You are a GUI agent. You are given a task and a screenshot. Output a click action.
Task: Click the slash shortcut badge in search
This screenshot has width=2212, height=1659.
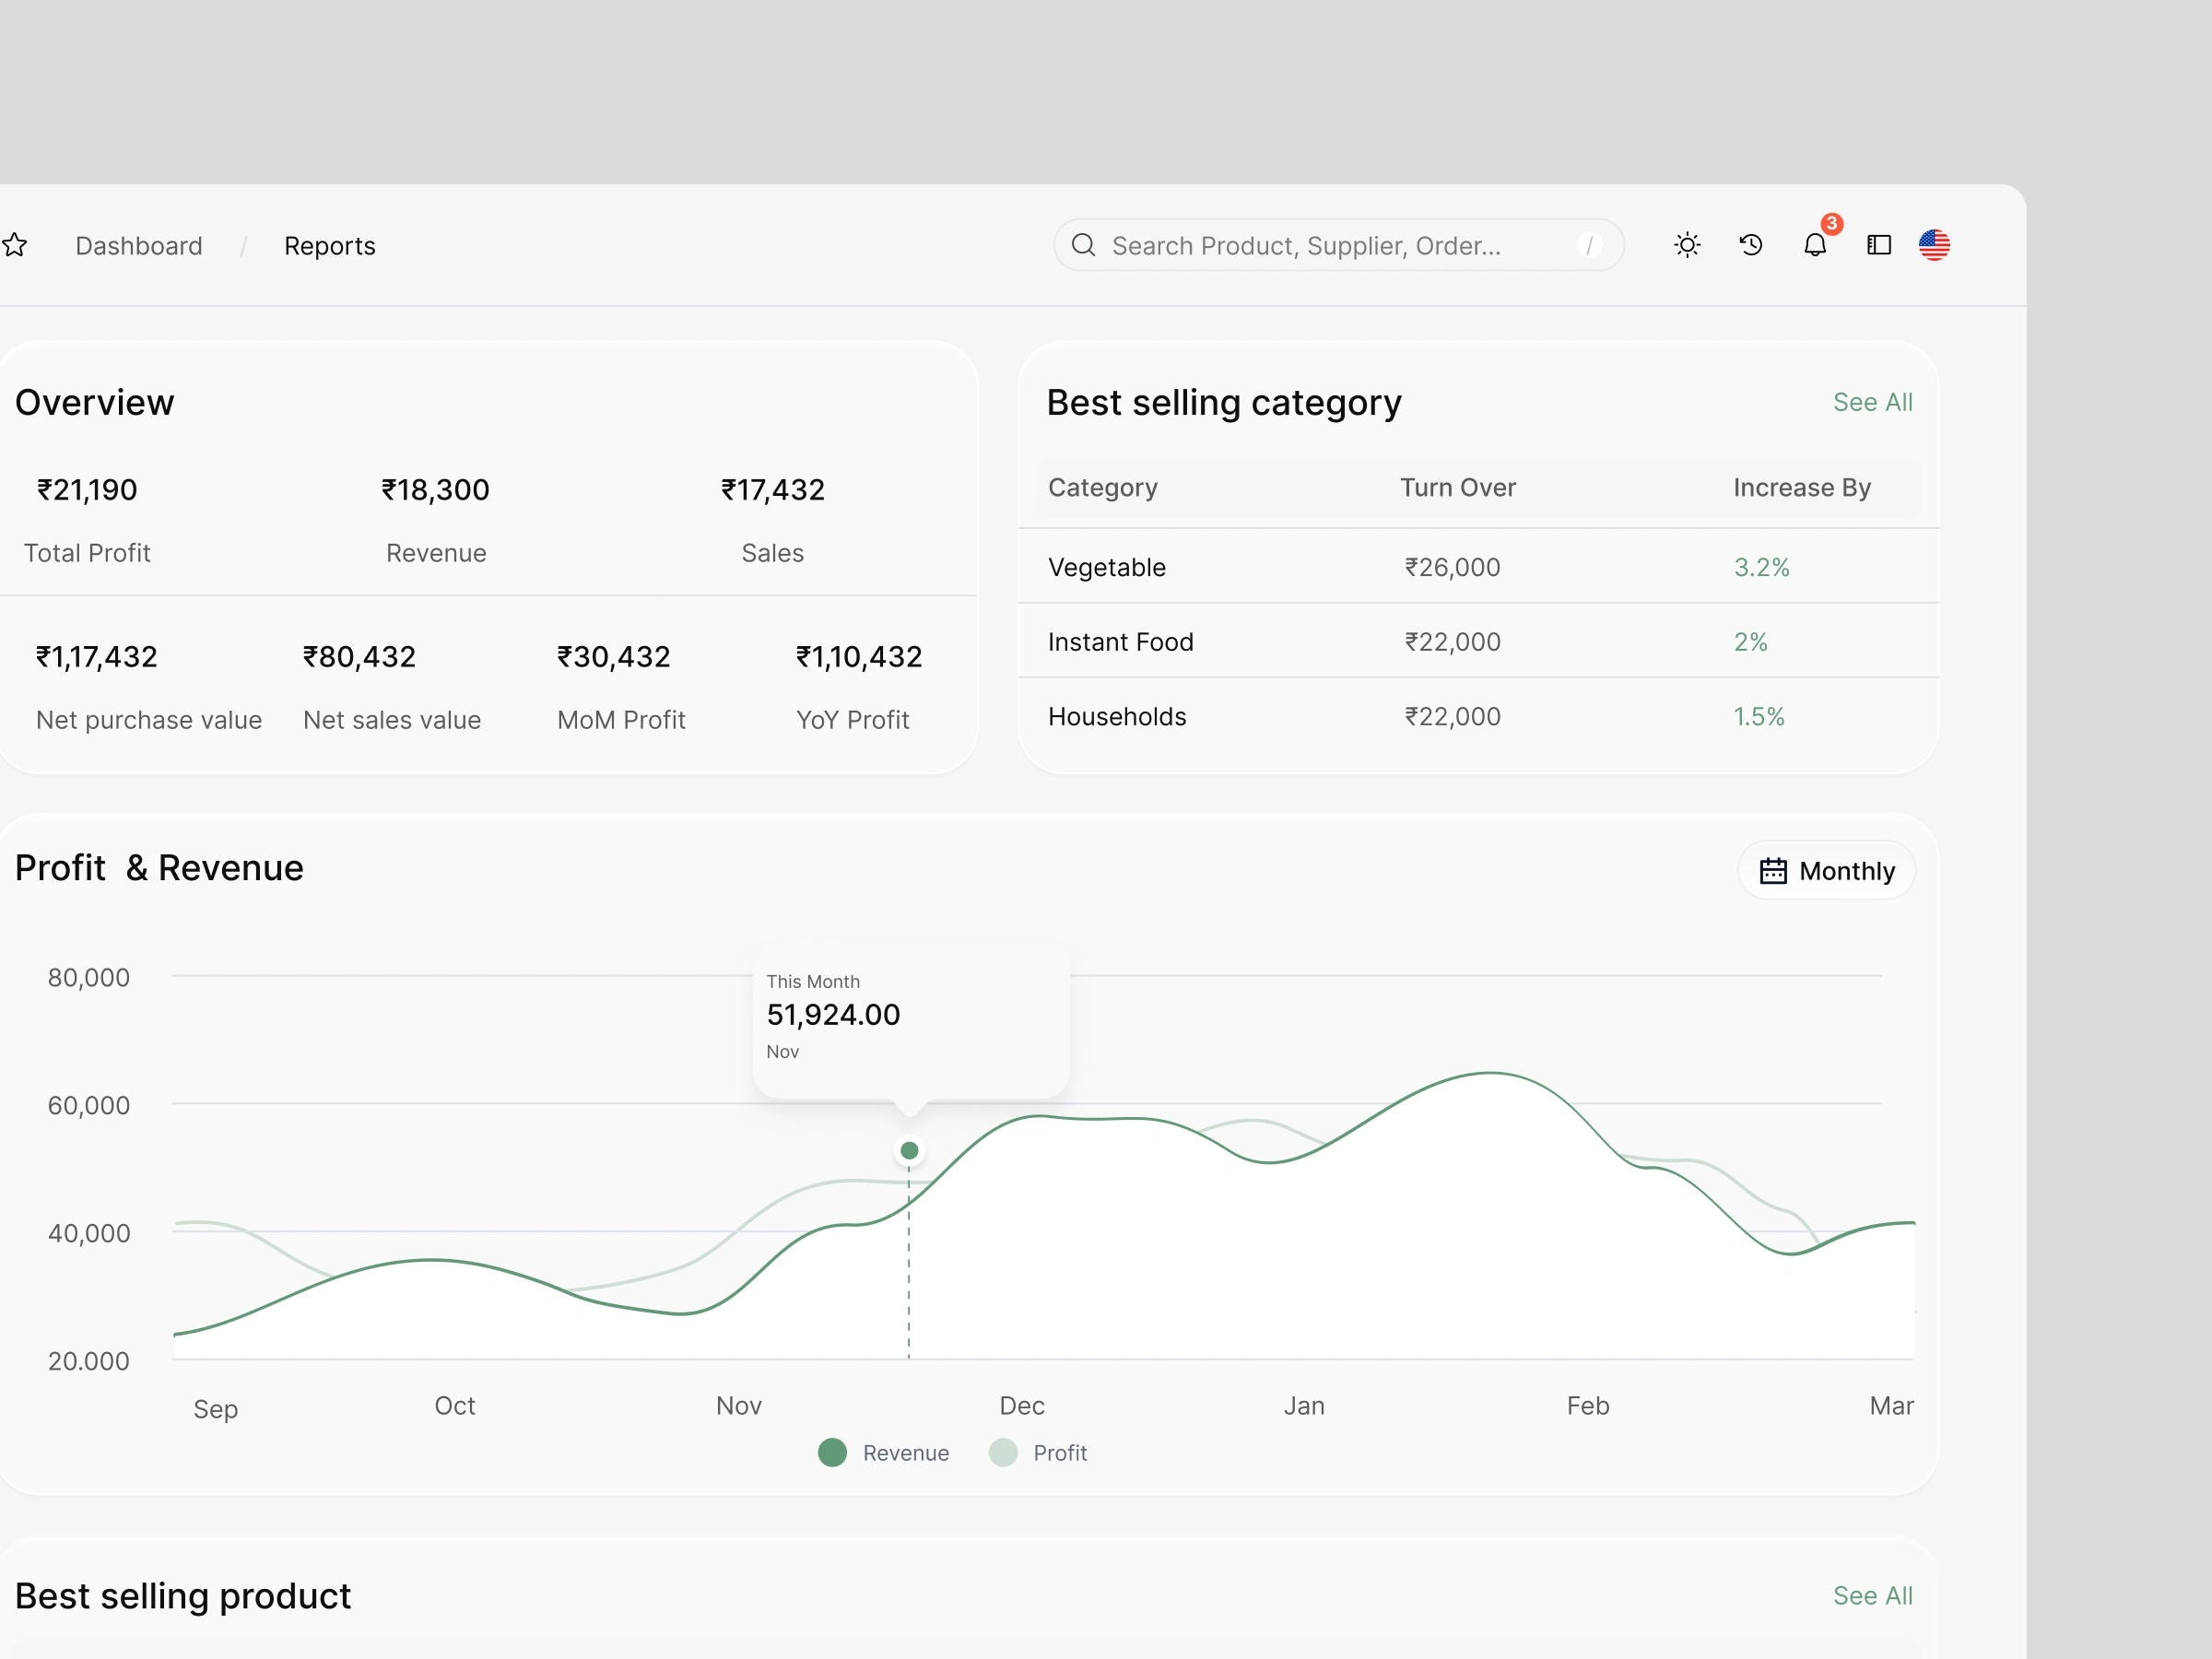pyautogui.click(x=1589, y=245)
